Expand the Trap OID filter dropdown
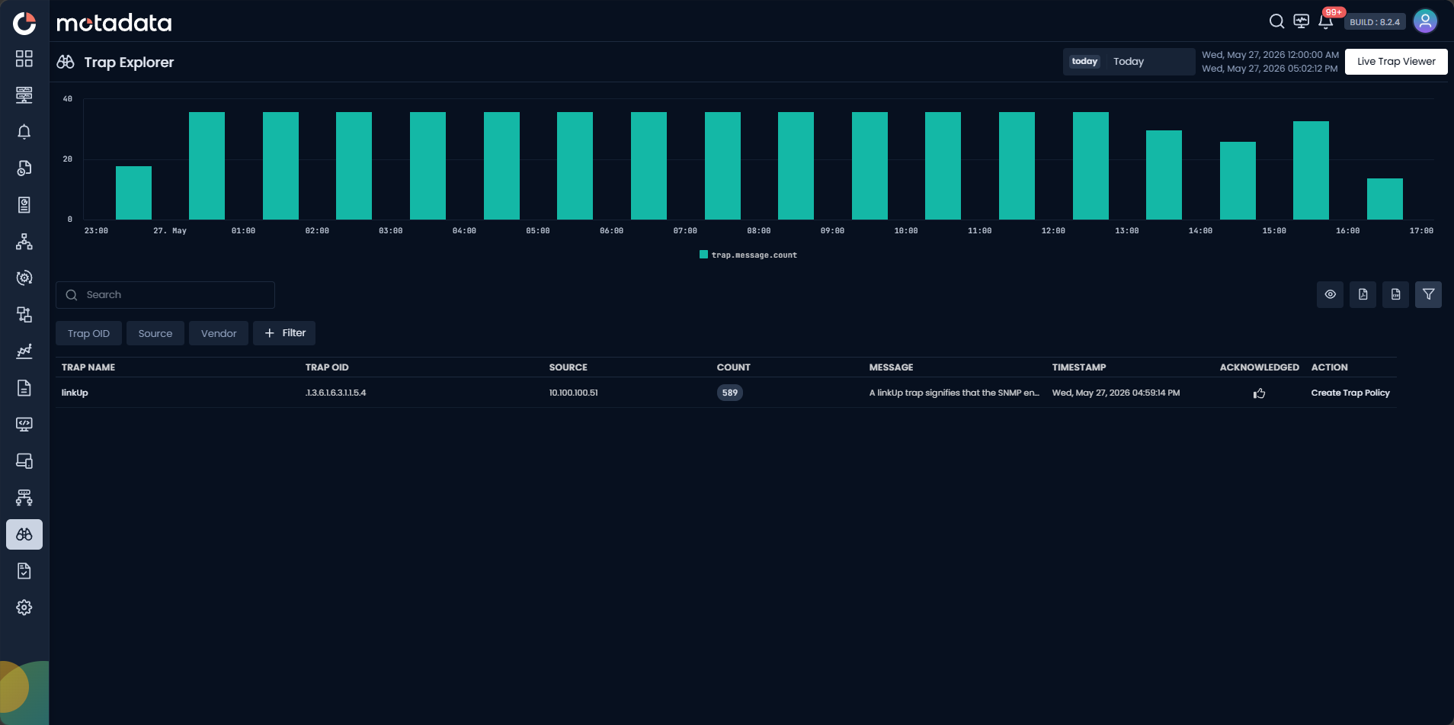The width and height of the screenshot is (1454, 725). [x=88, y=333]
